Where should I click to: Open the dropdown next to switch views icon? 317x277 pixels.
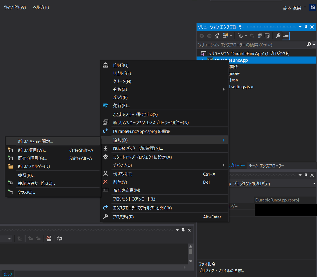click(x=231, y=36)
